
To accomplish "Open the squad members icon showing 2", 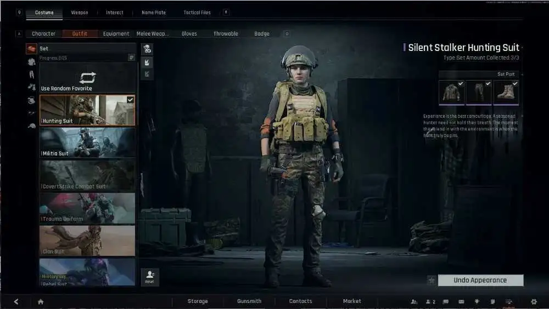I will pyautogui.click(x=430, y=301).
